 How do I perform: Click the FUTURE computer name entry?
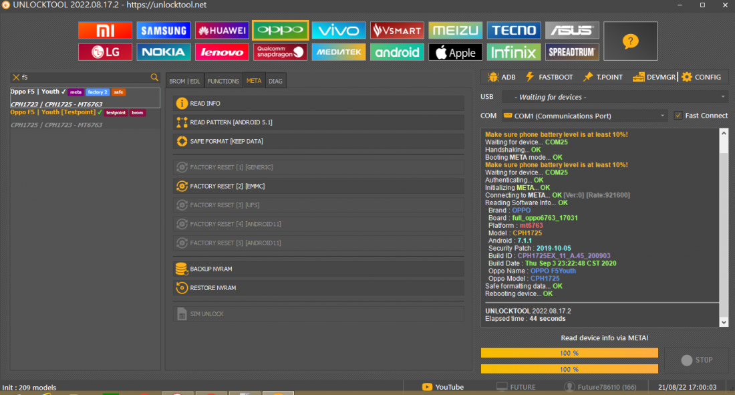516,387
